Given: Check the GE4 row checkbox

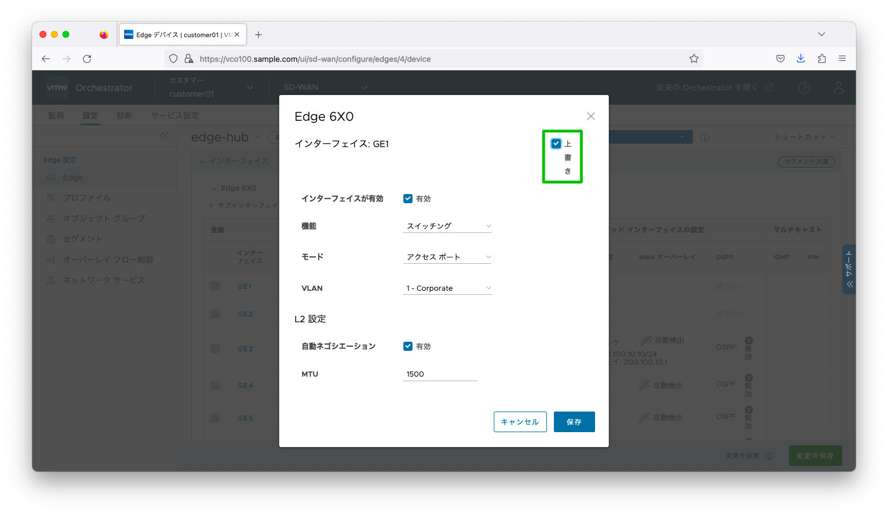Looking at the screenshot, I should (215, 385).
